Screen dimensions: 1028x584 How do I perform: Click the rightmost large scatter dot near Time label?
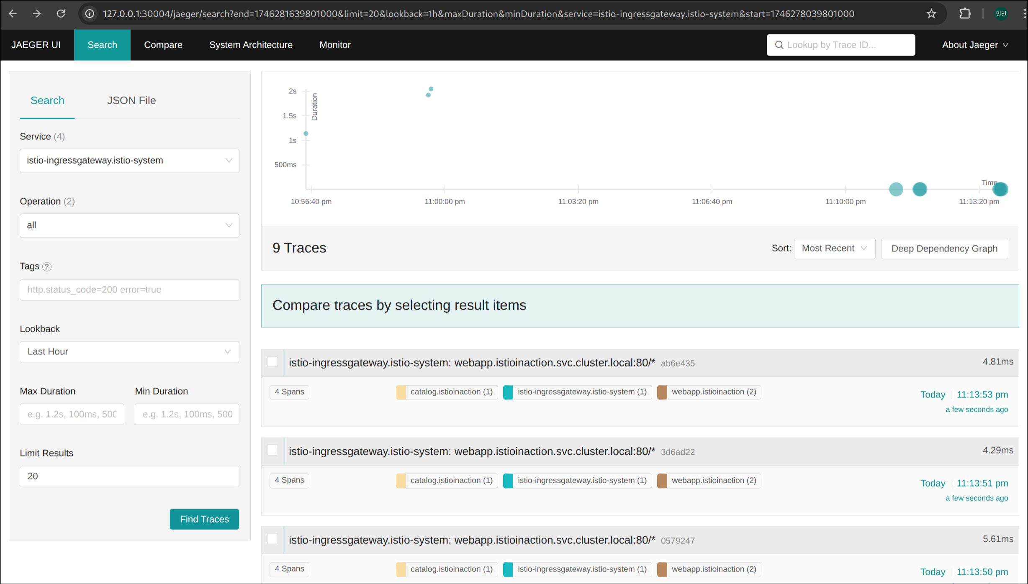click(1000, 190)
